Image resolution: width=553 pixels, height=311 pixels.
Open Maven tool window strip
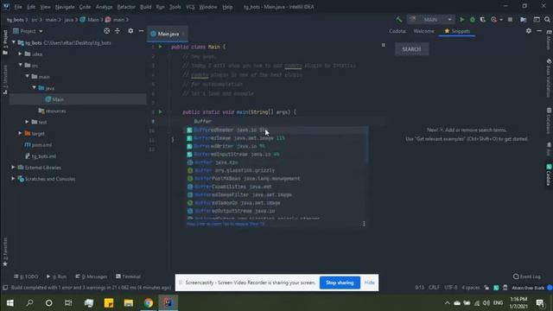click(x=549, y=41)
